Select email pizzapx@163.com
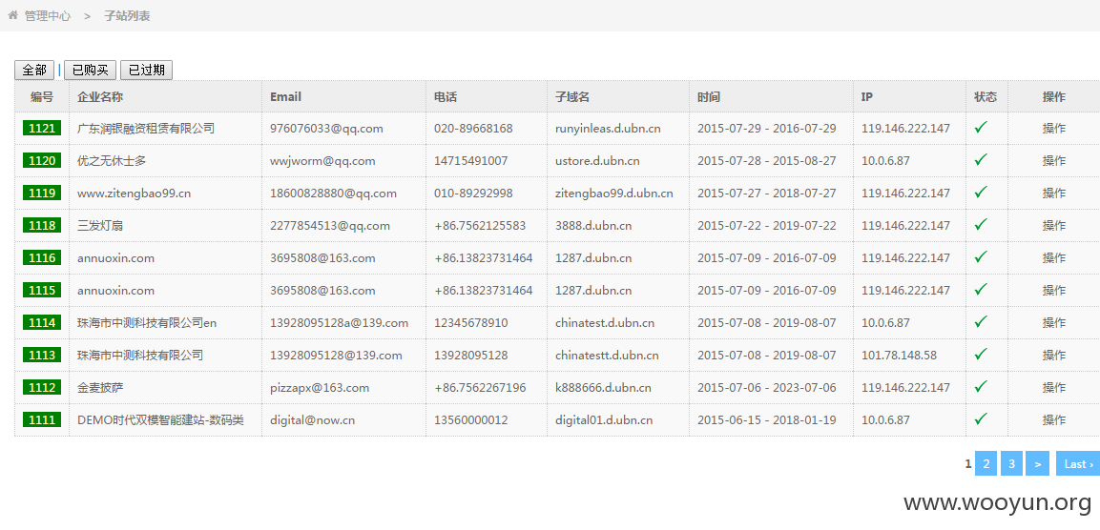 (320, 388)
